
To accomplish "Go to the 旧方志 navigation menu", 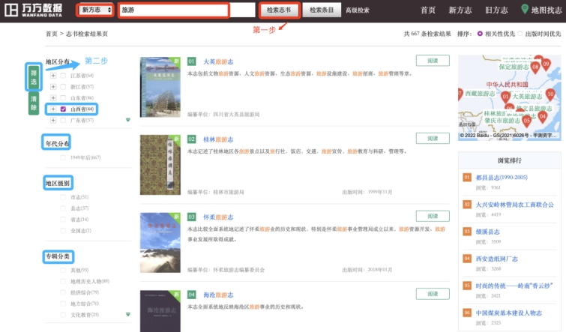I will coord(496,10).
